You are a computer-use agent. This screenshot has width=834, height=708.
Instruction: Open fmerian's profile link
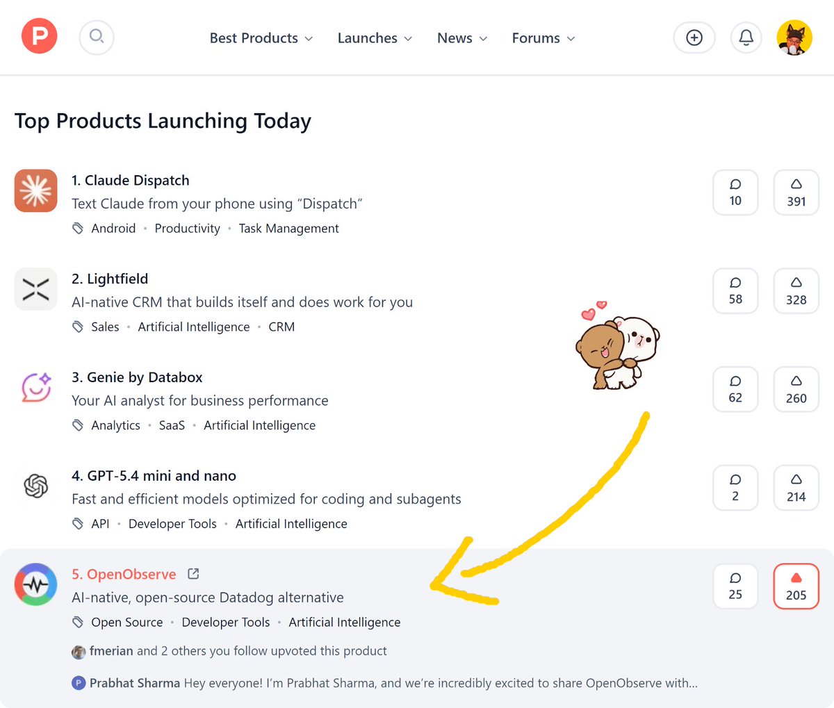coord(111,651)
